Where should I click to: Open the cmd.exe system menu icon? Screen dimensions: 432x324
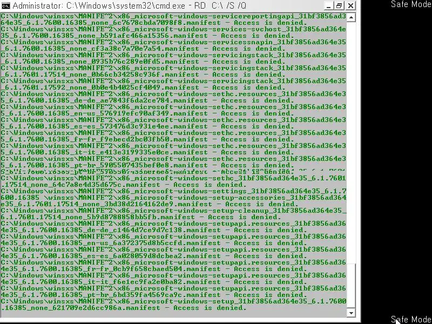[5, 5]
